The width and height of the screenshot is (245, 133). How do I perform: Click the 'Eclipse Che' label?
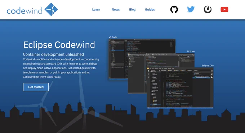pyautogui.click(x=208, y=66)
